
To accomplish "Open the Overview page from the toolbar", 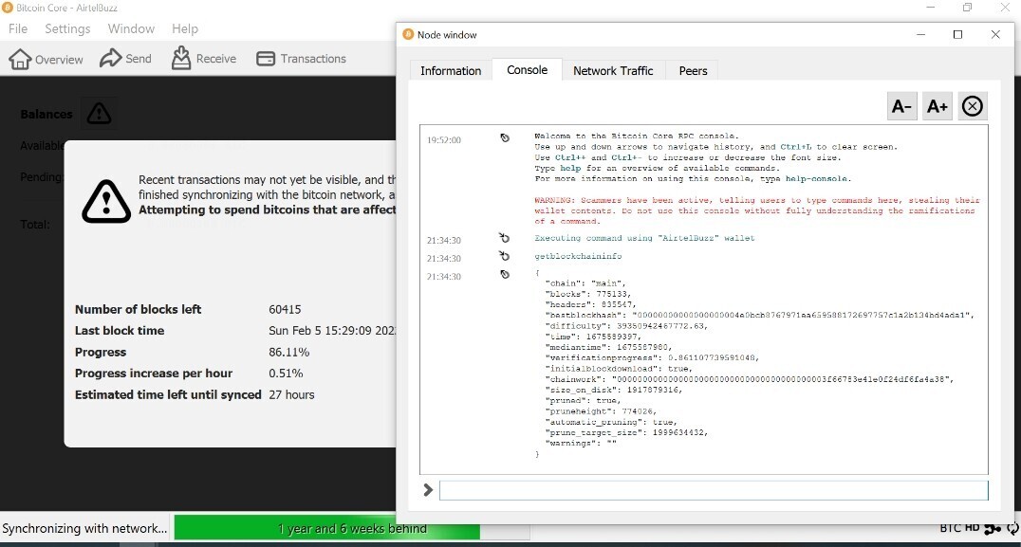I will point(46,59).
